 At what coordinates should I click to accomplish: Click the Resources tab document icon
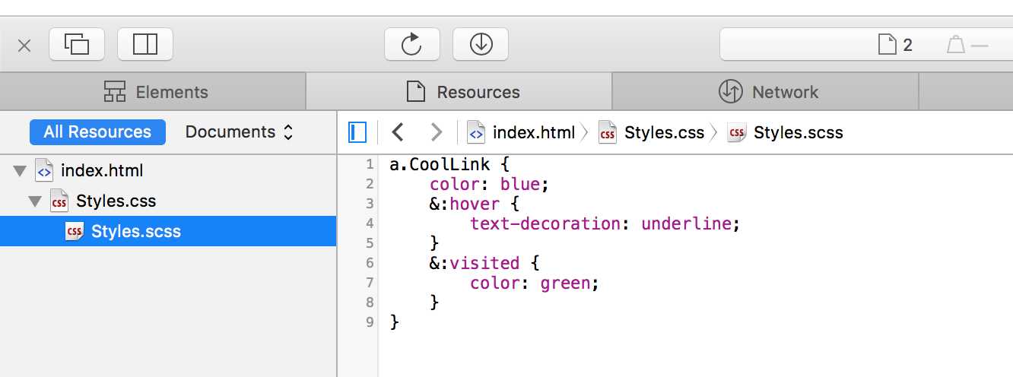pos(415,92)
